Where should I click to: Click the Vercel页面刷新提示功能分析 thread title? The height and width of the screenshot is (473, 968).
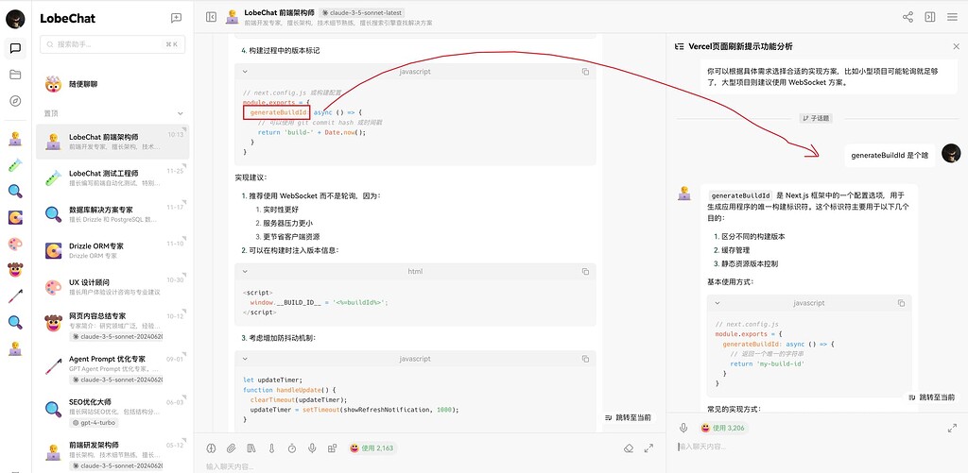[741, 46]
